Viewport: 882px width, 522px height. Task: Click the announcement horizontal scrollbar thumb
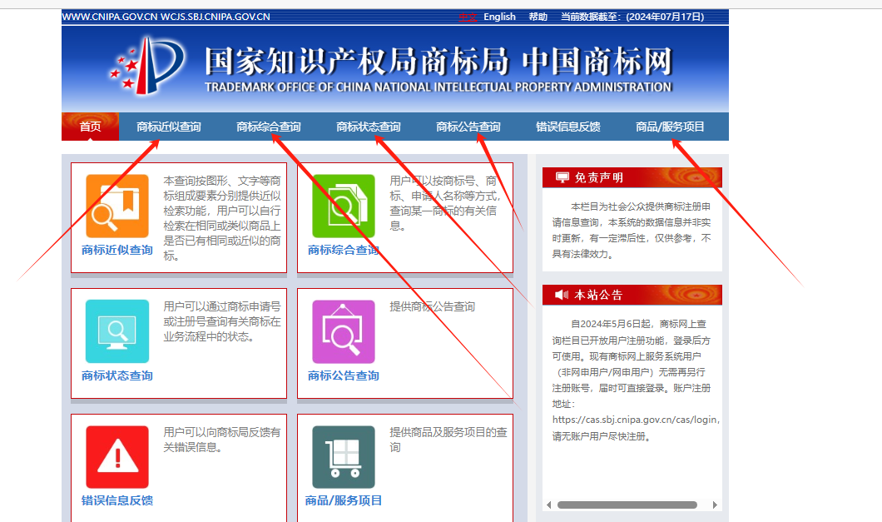pyautogui.click(x=627, y=505)
